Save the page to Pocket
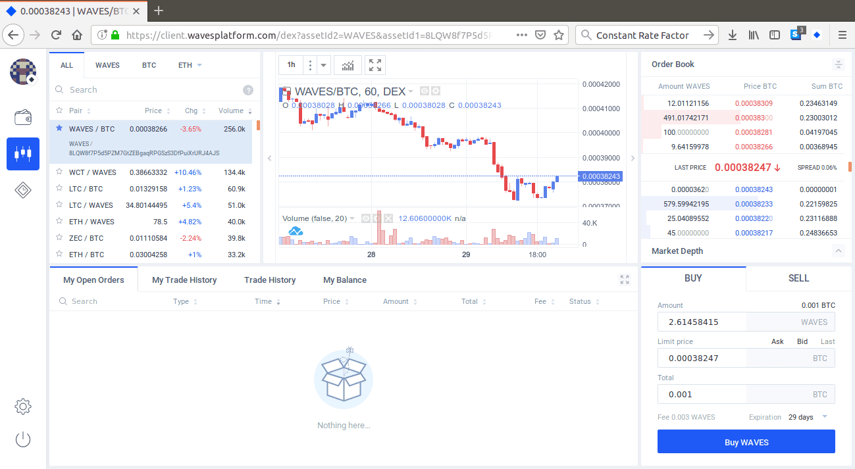855x469 pixels. pos(540,35)
